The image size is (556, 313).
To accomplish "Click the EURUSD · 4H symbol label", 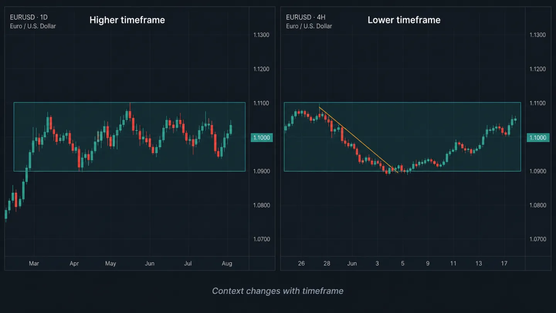I will click(x=306, y=17).
